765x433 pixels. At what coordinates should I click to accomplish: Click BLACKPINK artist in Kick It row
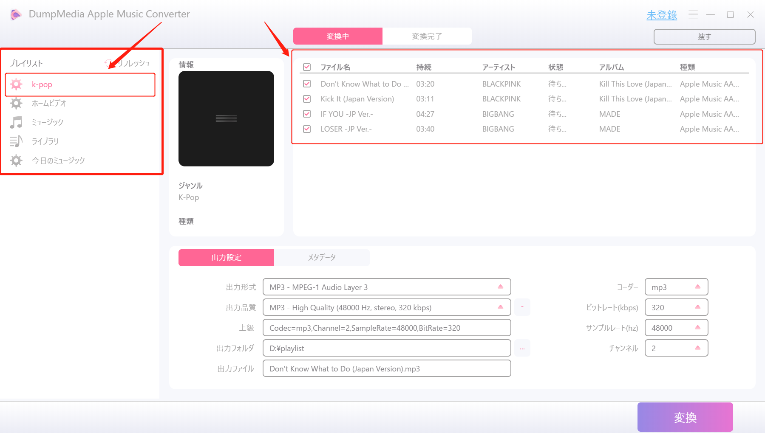(x=501, y=99)
